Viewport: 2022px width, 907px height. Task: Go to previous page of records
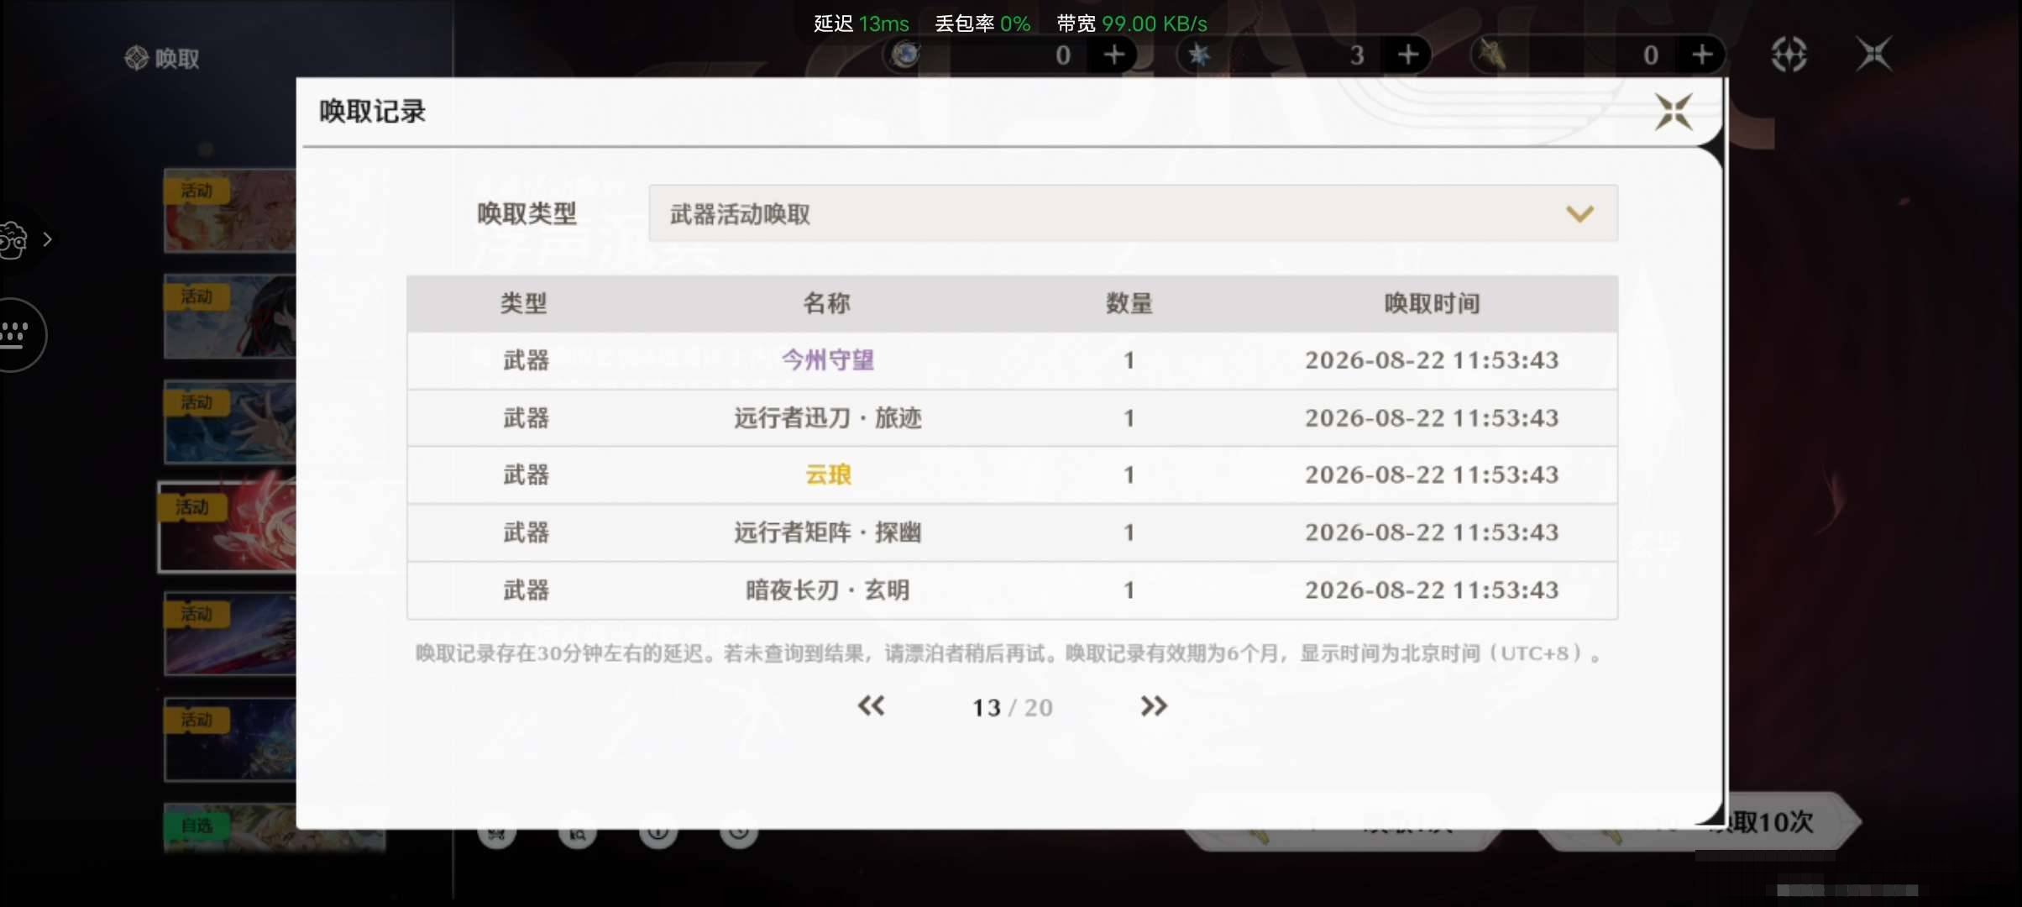(x=871, y=706)
